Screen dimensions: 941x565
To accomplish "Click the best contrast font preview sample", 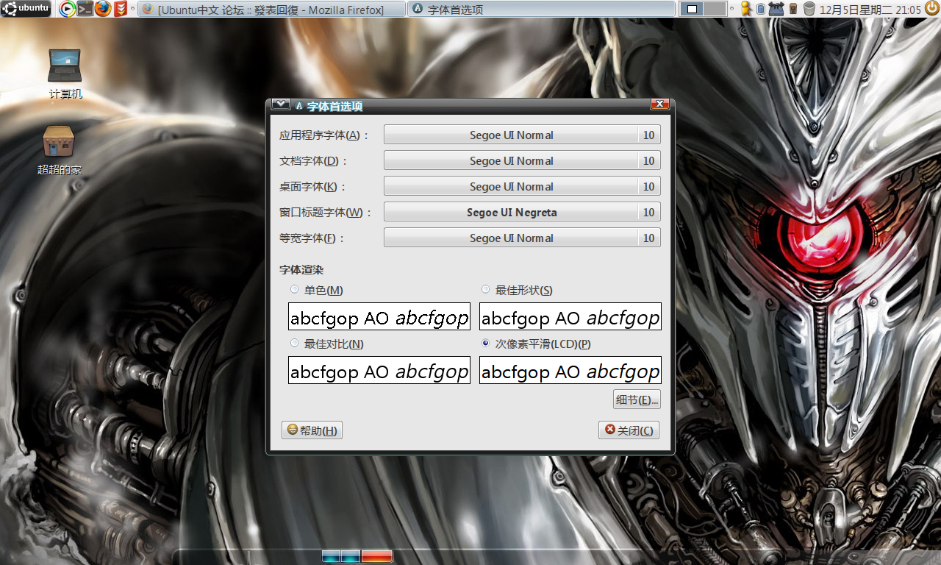I will coord(379,370).
